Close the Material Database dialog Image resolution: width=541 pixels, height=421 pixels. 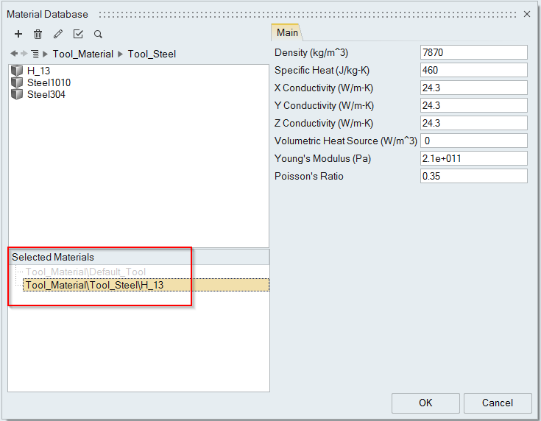[x=527, y=14]
